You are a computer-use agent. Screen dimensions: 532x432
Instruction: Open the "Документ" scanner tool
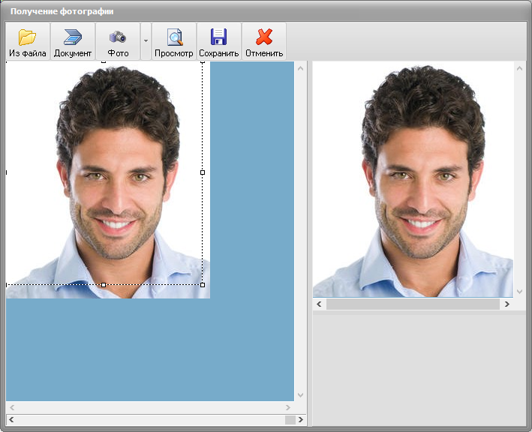(x=73, y=41)
